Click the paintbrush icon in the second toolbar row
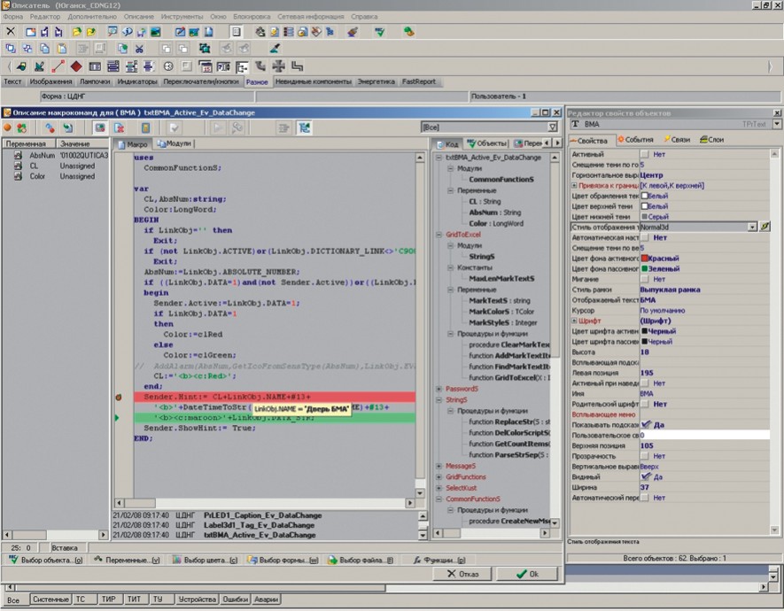Image resolution: width=784 pixels, height=611 pixels. coord(275,49)
